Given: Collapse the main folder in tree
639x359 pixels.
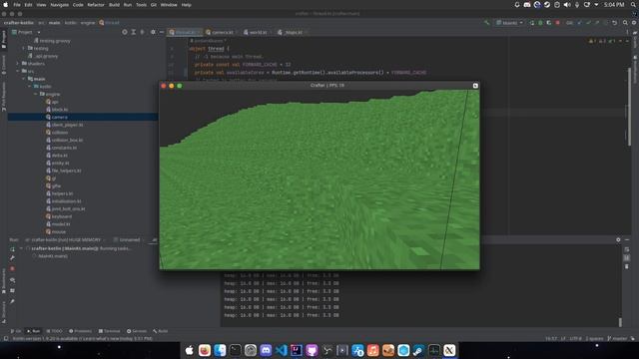Looking at the screenshot, I should point(24,79).
